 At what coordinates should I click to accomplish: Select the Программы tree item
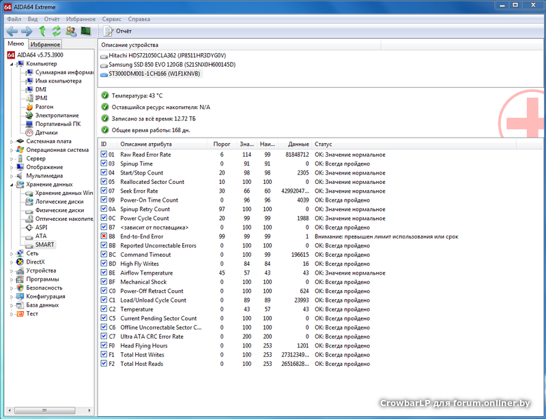pyautogui.click(x=42, y=279)
